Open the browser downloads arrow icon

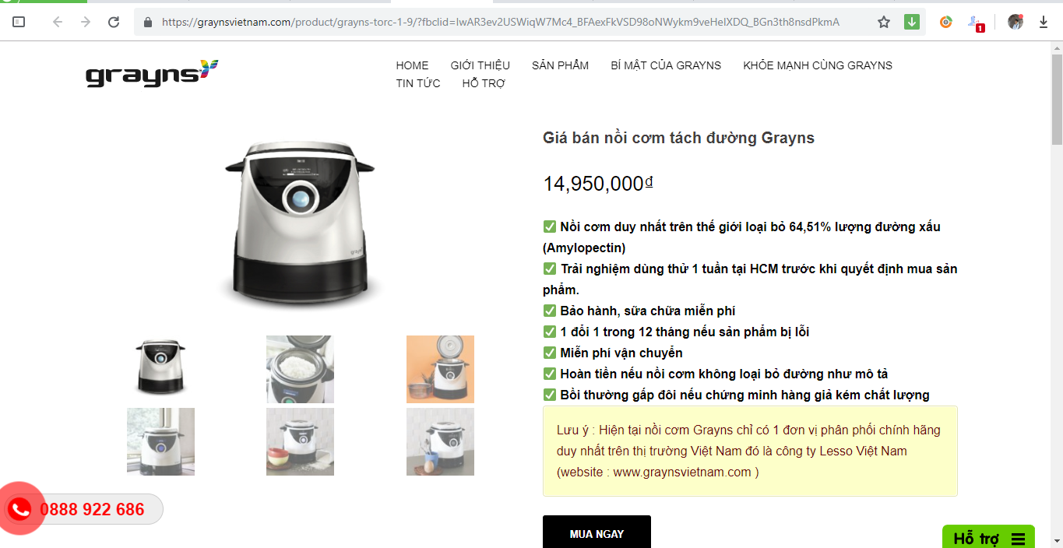[1044, 22]
